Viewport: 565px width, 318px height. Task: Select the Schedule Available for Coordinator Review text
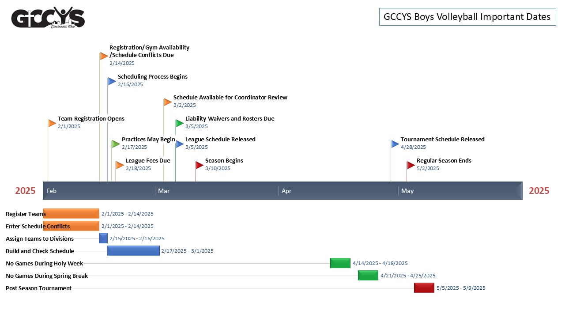coord(230,98)
